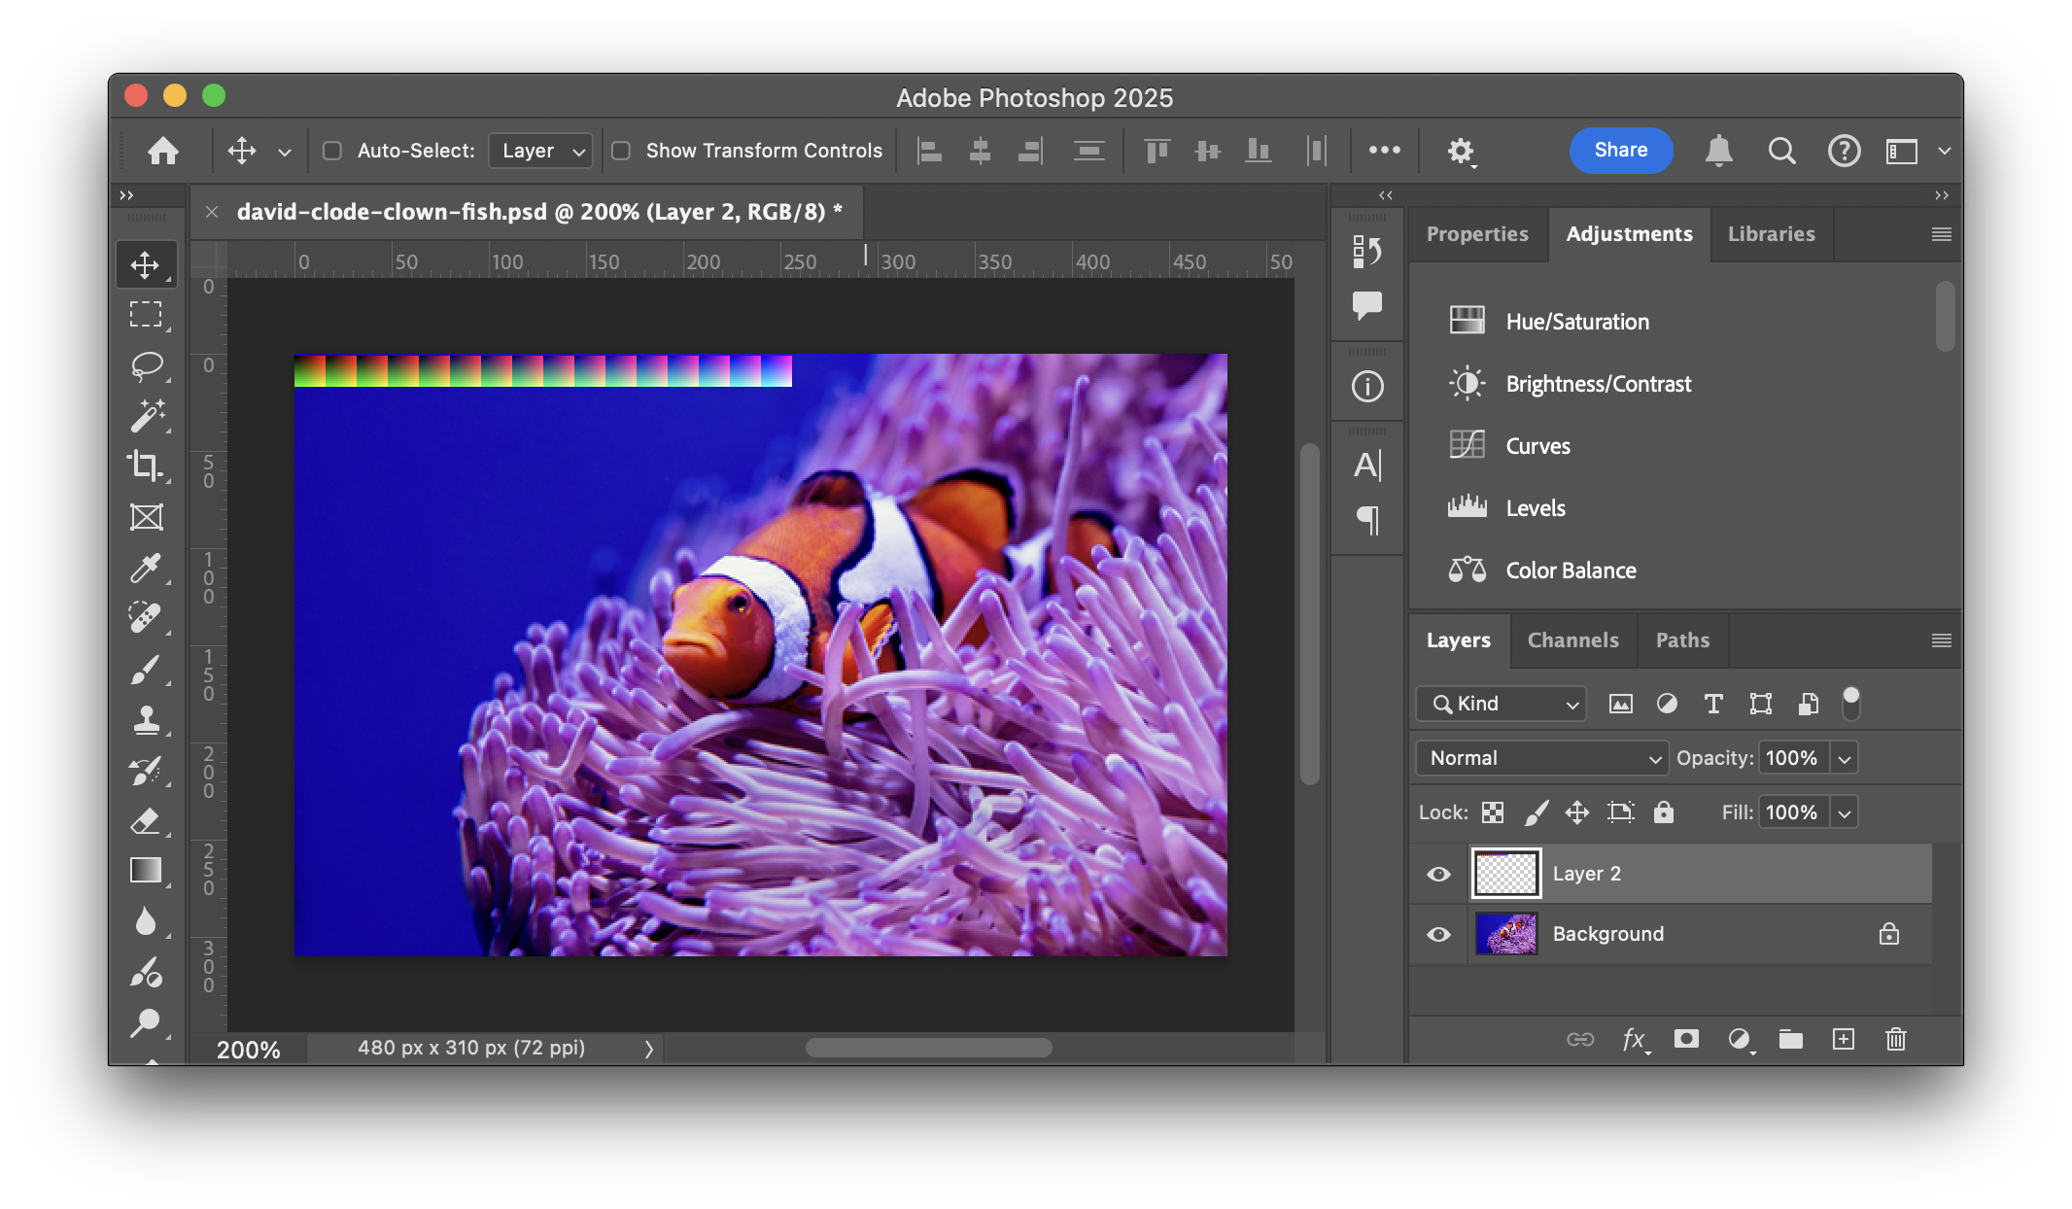The width and height of the screenshot is (2072, 1209).
Task: Switch to the Properties tab
Action: [x=1477, y=234]
